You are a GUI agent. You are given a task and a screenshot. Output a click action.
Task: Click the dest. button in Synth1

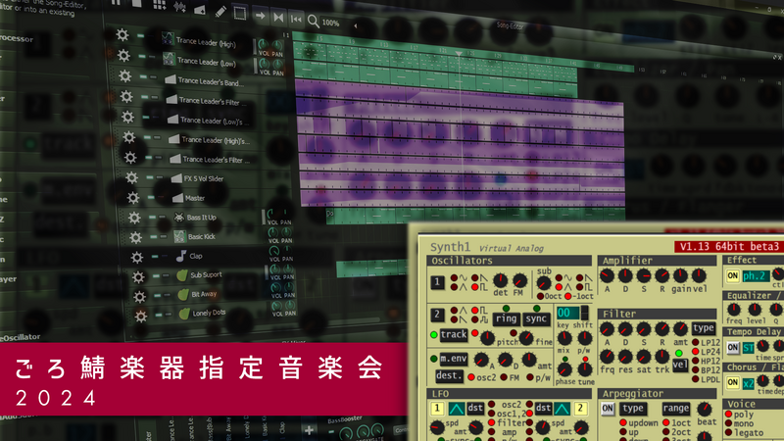449,375
